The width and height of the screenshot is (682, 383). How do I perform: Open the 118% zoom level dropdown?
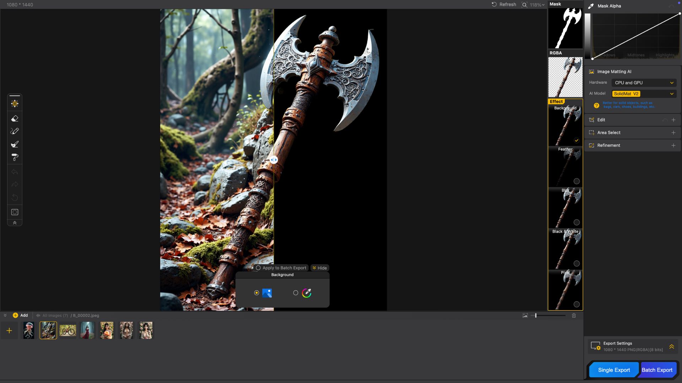tap(537, 5)
